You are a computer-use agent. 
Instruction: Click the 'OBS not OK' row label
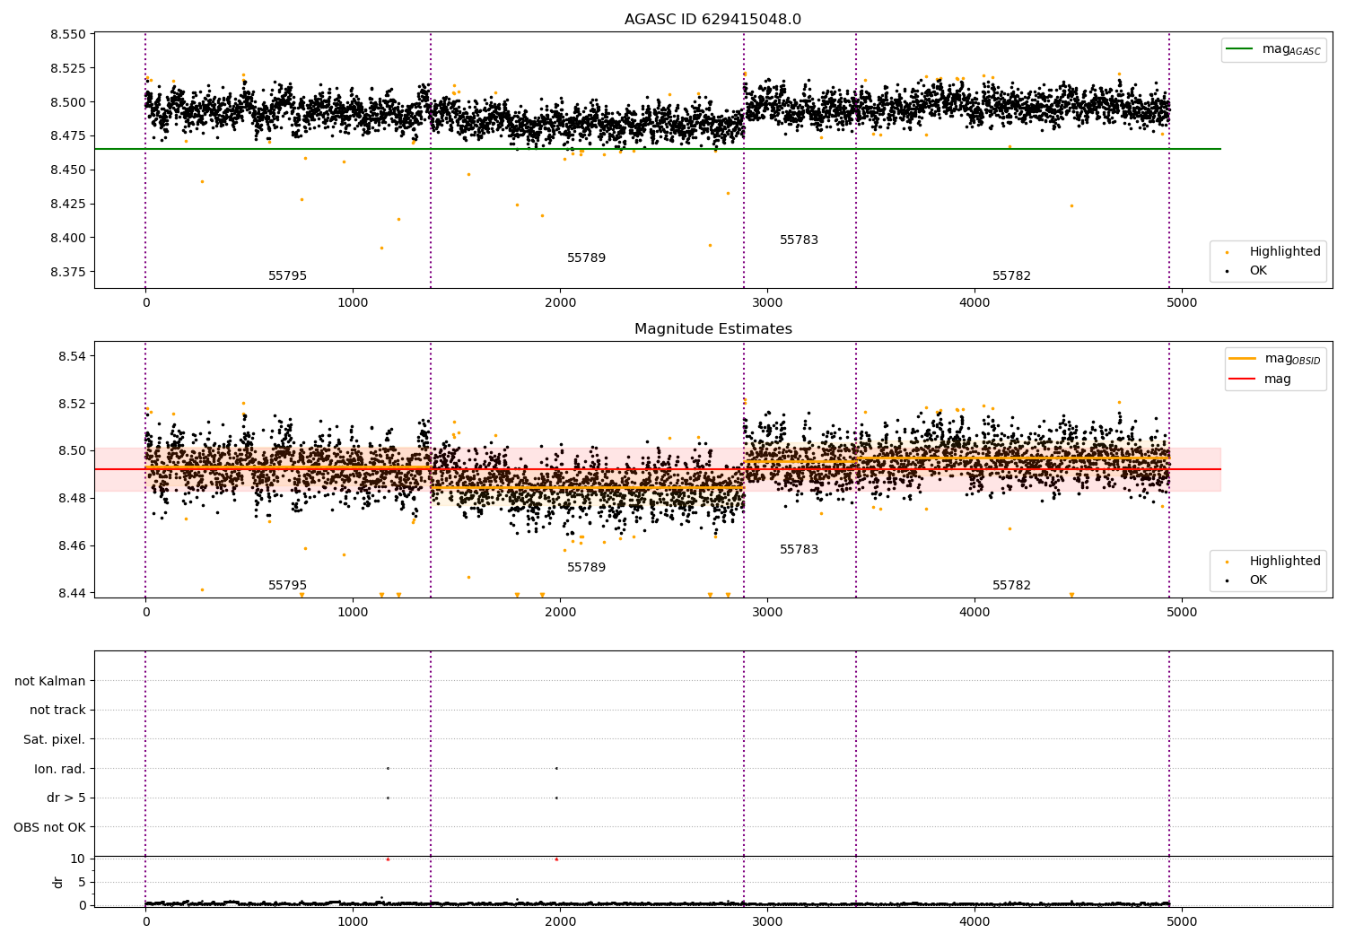pos(50,827)
